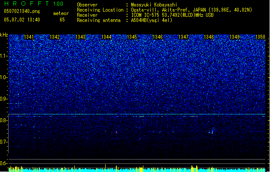
Task: Click the cyan meteor echo cluster near 1348
Action: coord(212,131)
